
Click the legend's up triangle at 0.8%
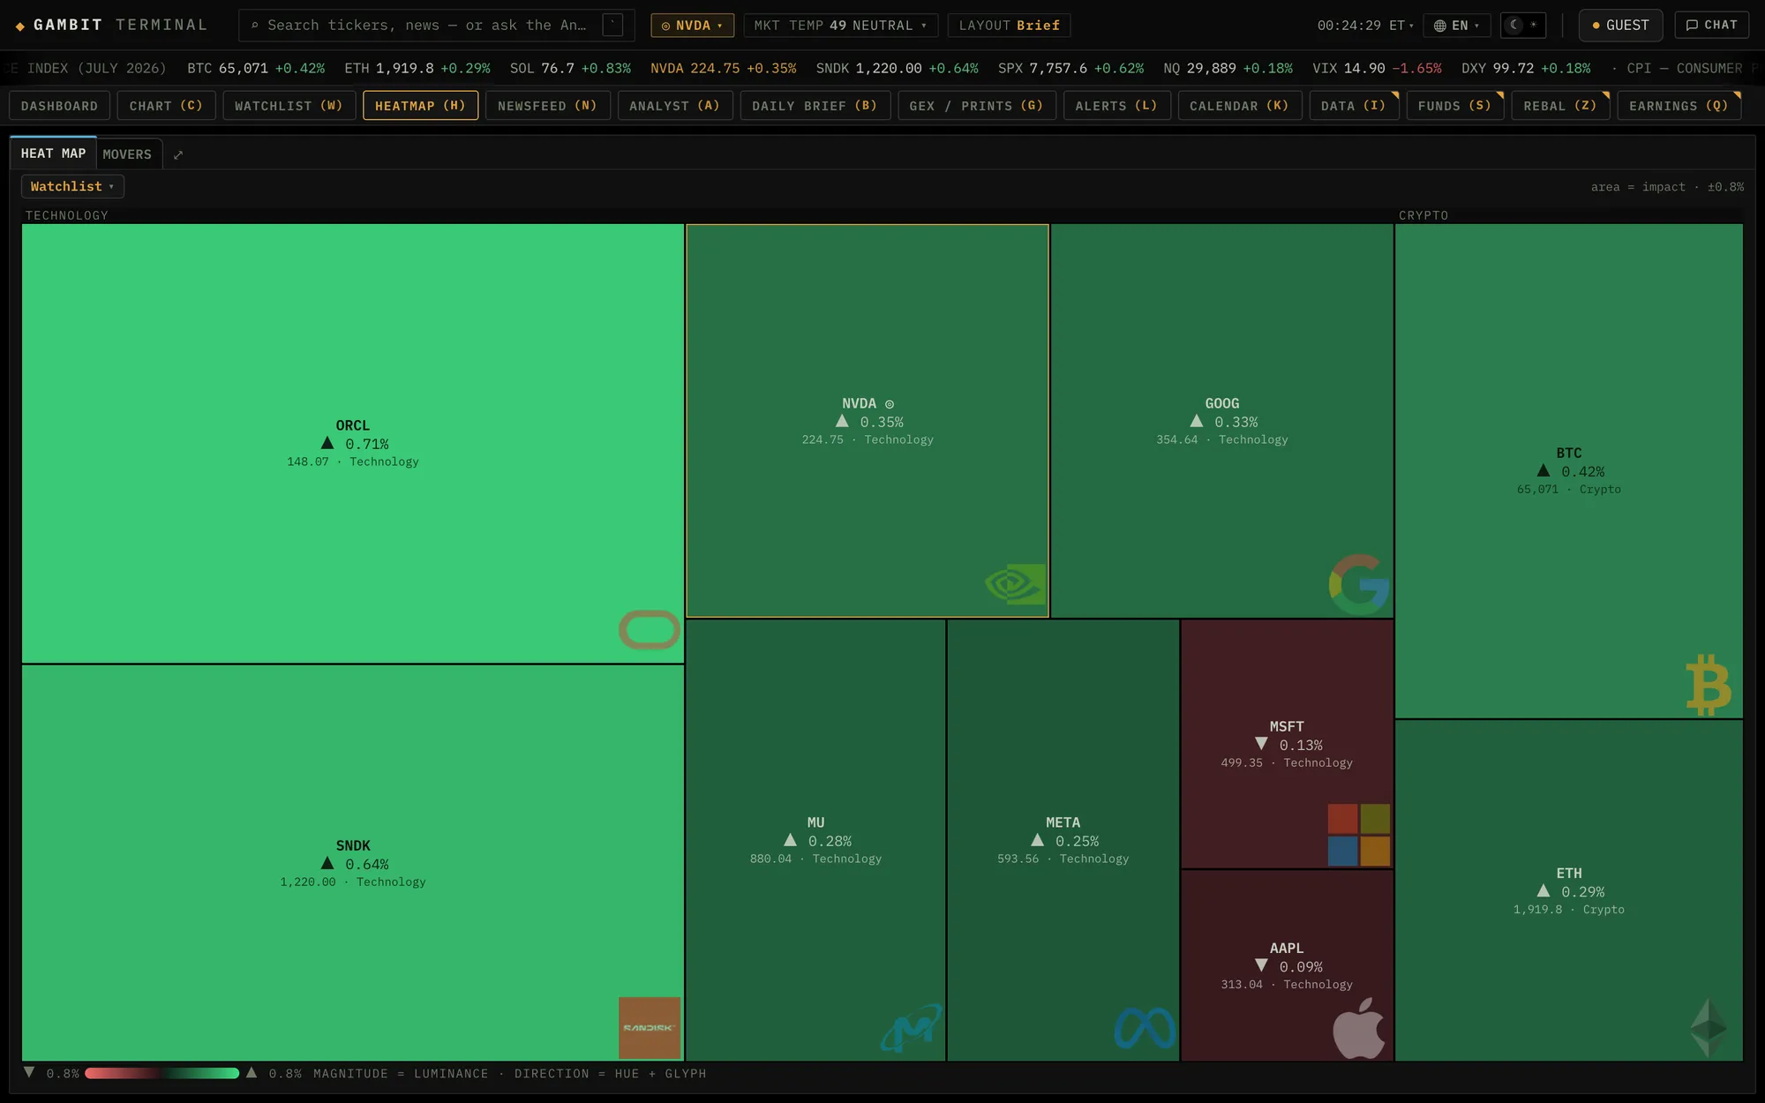point(252,1073)
